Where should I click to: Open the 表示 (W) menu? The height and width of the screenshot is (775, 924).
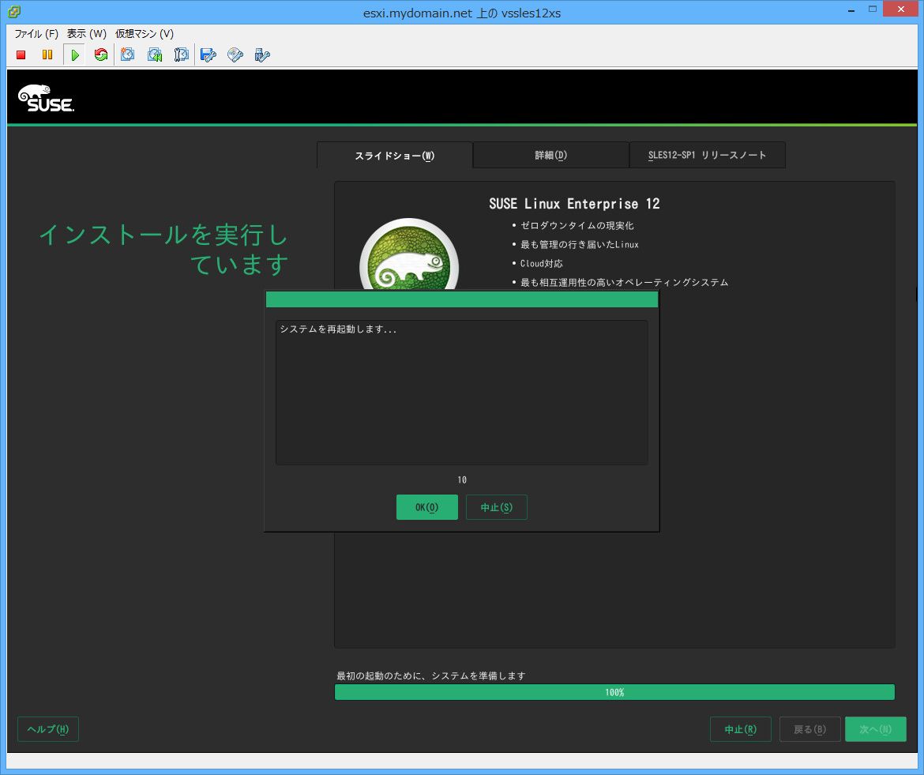tap(86, 34)
